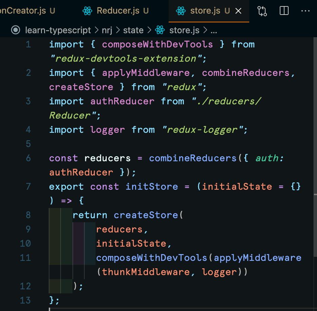Click createStore in the import statement
Viewport: 317px width, 311px height.
pyautogui.click(x=81, y=87)
